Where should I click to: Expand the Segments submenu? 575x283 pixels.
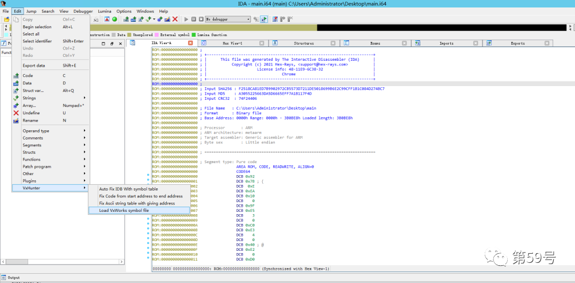[x=51, y=145]
